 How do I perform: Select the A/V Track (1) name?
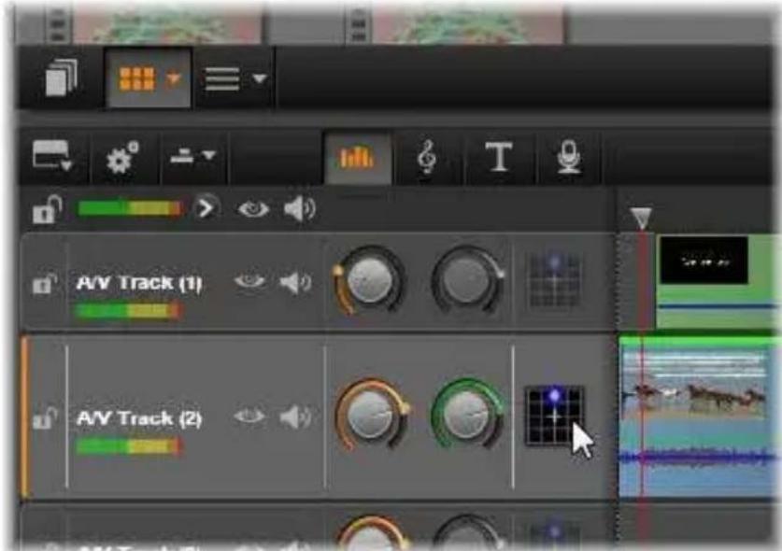pyautogui.click(x=139, y=283)
